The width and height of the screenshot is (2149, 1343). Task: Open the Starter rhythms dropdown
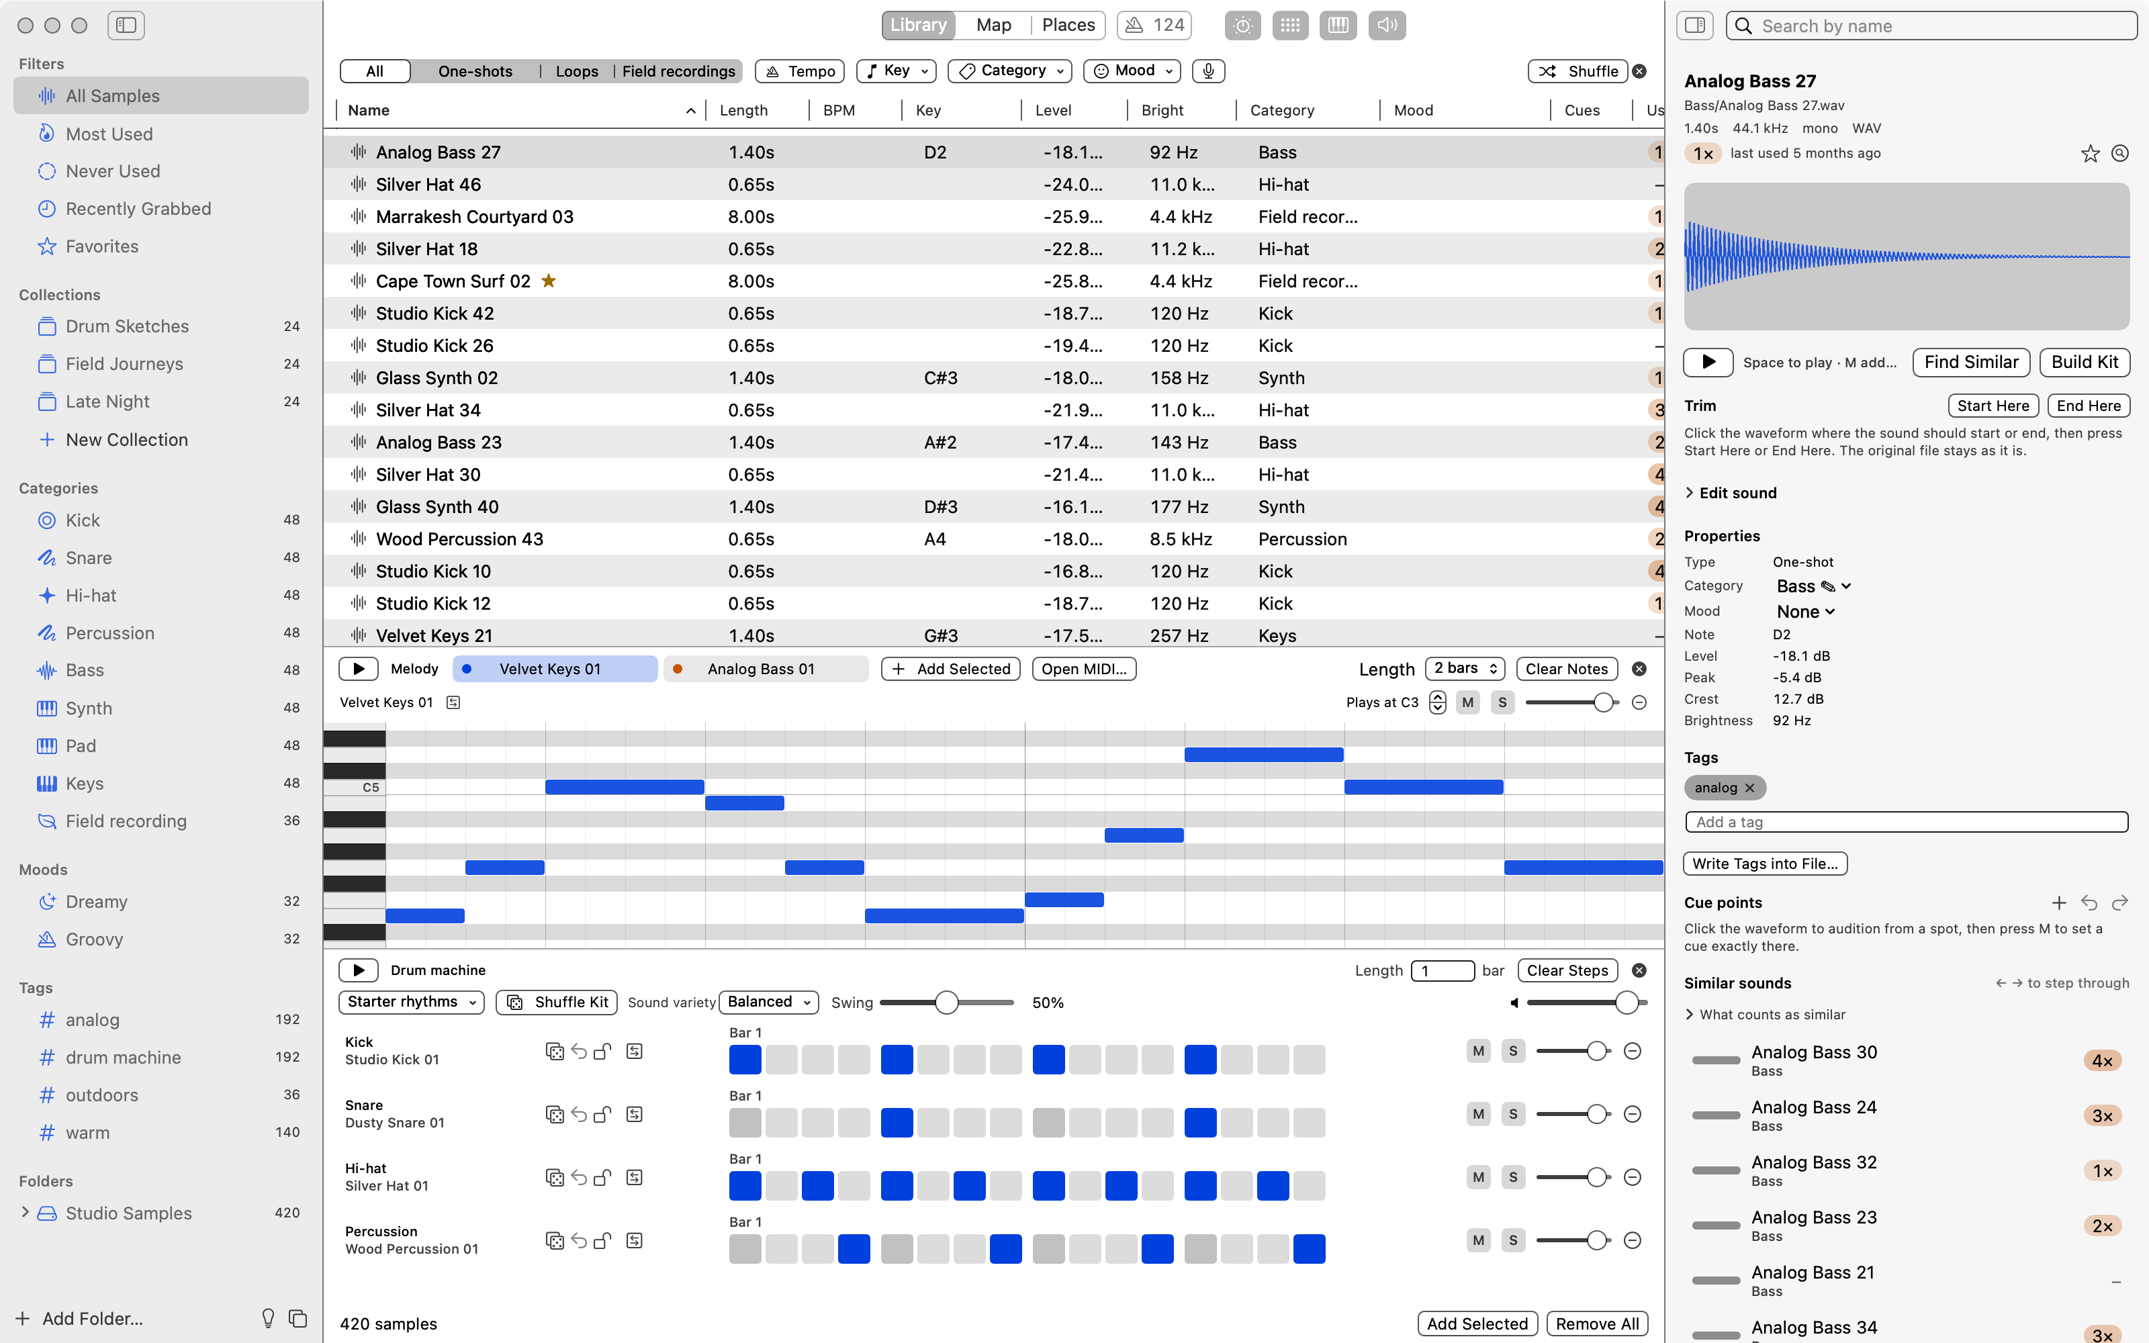click(411, 1002)
